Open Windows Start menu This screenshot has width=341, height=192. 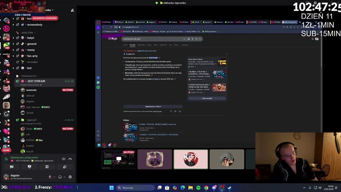click(112, 188)
